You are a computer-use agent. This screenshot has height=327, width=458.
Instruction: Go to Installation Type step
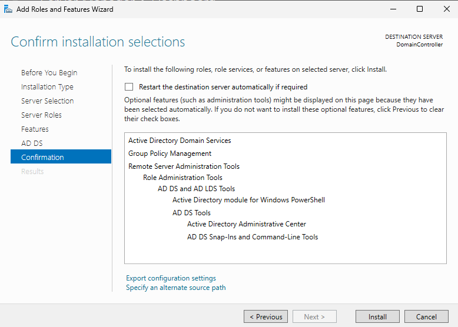[x=47, y=87]
